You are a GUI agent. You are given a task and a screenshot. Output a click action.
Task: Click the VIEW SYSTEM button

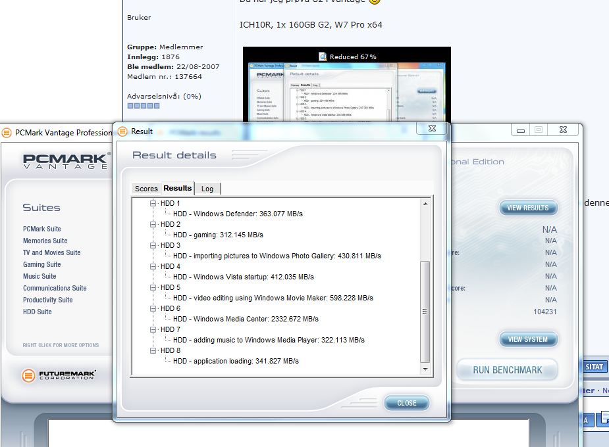[528, 339]
